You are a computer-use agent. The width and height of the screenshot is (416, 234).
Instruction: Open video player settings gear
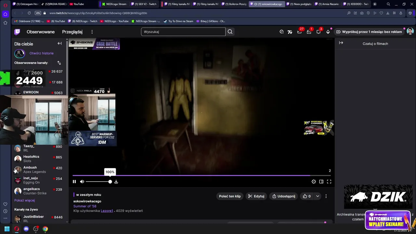pyautogui.click(x=314, y=182)
